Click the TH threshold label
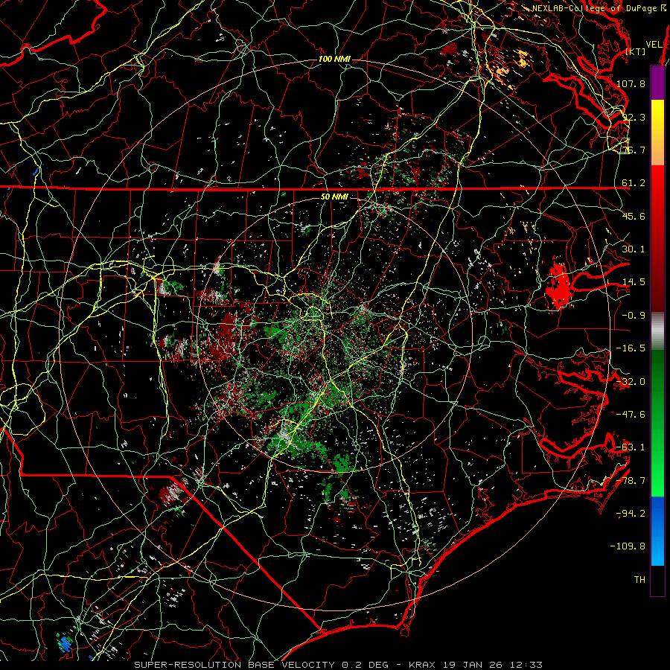 [x=639, y=580]
